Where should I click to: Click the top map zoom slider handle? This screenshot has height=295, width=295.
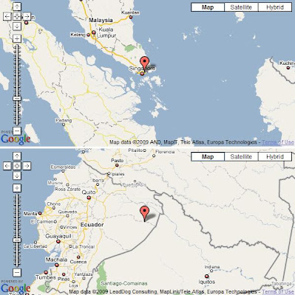coord(17,99)
